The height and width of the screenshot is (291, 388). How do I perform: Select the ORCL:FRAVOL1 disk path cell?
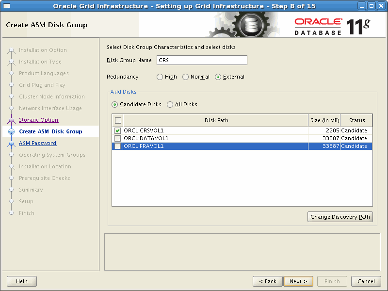(x=215, y=146)
